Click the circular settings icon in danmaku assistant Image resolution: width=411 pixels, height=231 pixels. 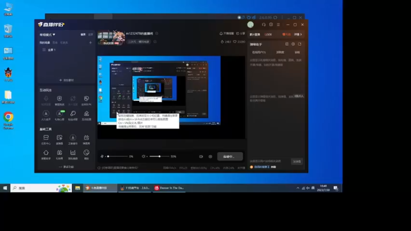[293, 44]
